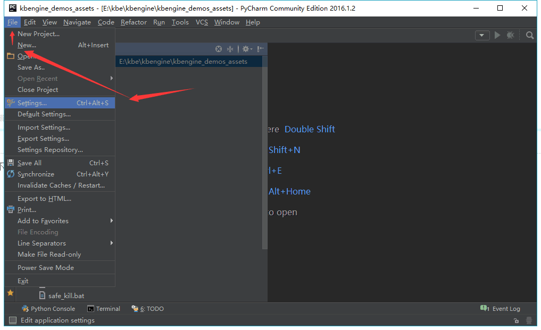The image size is (541, 330).
Task: Click the Favorites star icon
Action: tap(10, 293)
